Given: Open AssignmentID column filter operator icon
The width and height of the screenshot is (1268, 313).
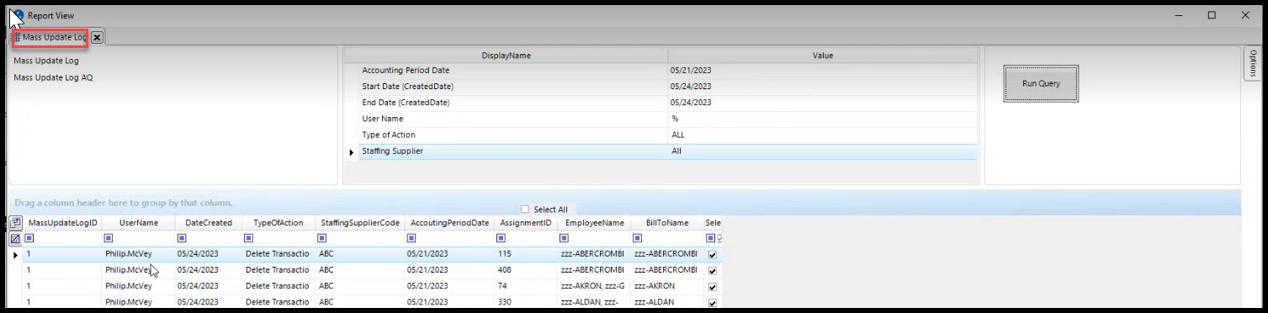Looking at the screenshot, I should point(501,239).
